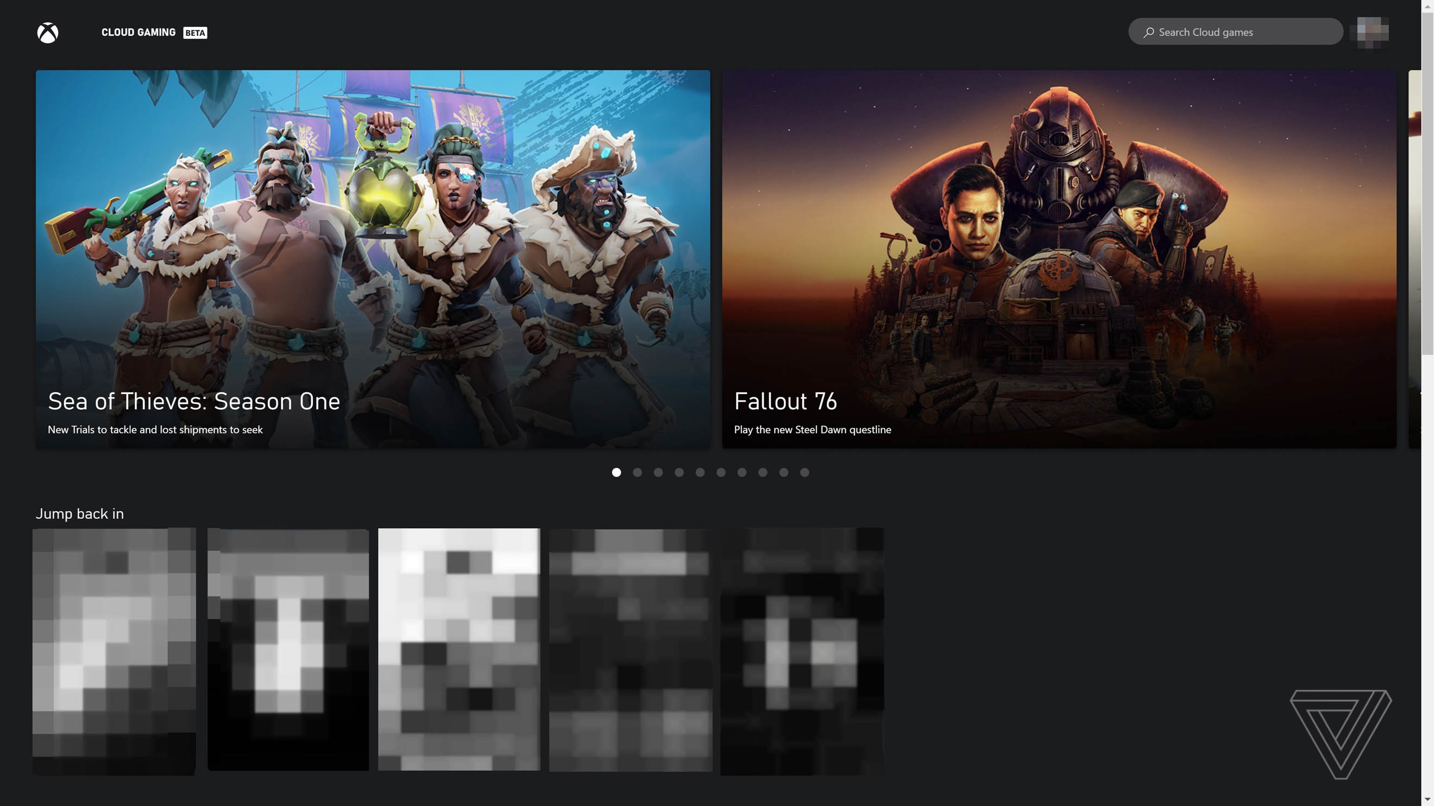Click the search icon for Cloud games
Image resolution: width=1434 pixels, height=806 pixels.
[1146, 31]
